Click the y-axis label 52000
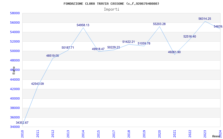The image size is (223, 139). coord(15,41)
